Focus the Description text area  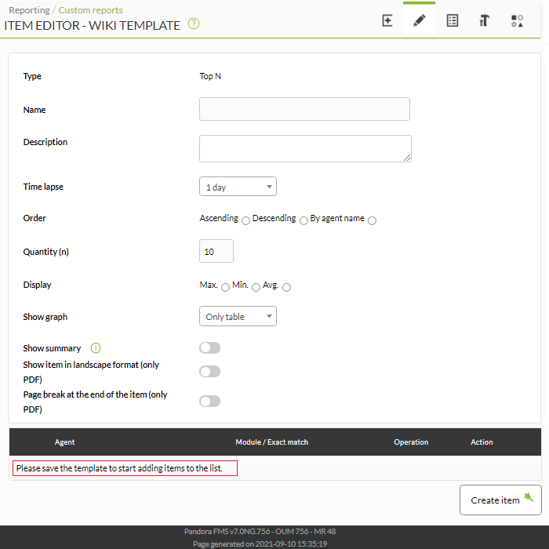tap(305, 148)
